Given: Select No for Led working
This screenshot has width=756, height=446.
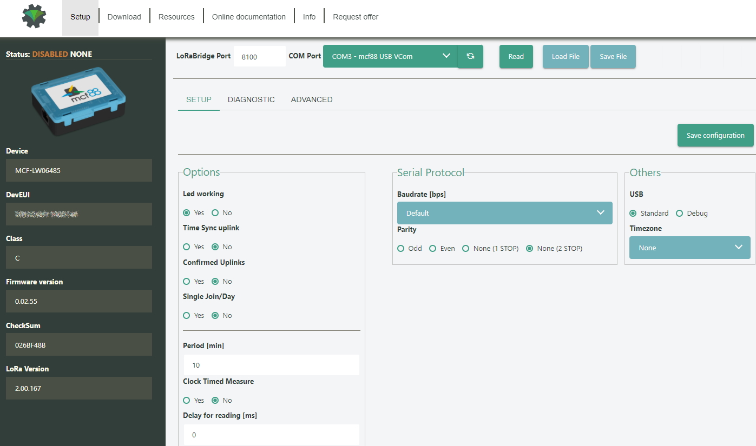Looking at the screenshot, I should coord(215,213).
